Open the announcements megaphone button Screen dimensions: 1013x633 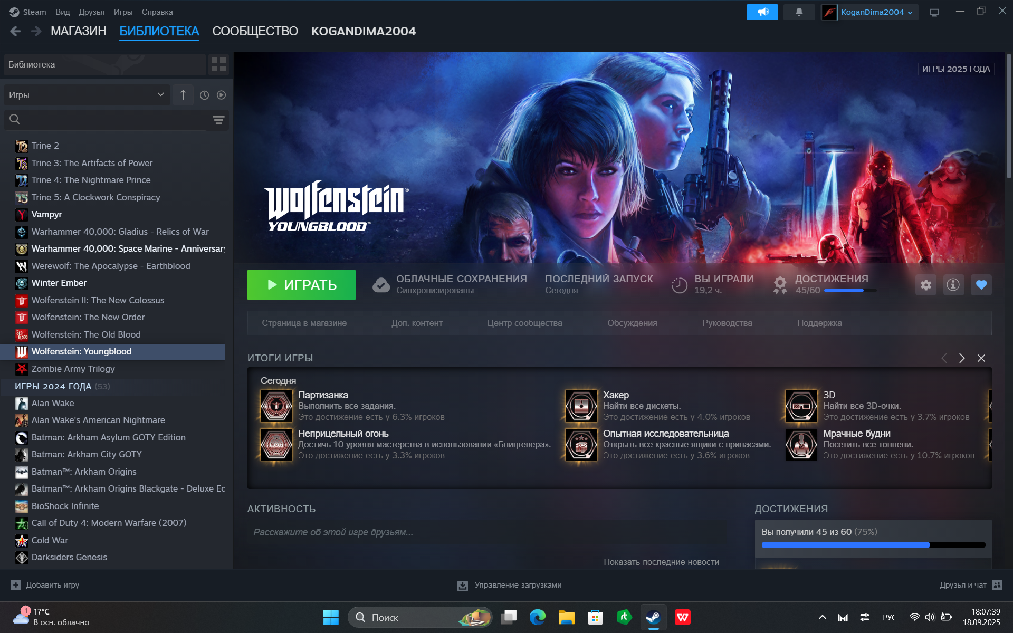[762, 12]
